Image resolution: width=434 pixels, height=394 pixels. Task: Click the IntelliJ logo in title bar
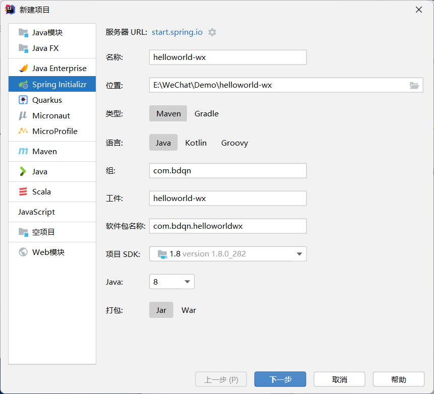tap(10, 10)
